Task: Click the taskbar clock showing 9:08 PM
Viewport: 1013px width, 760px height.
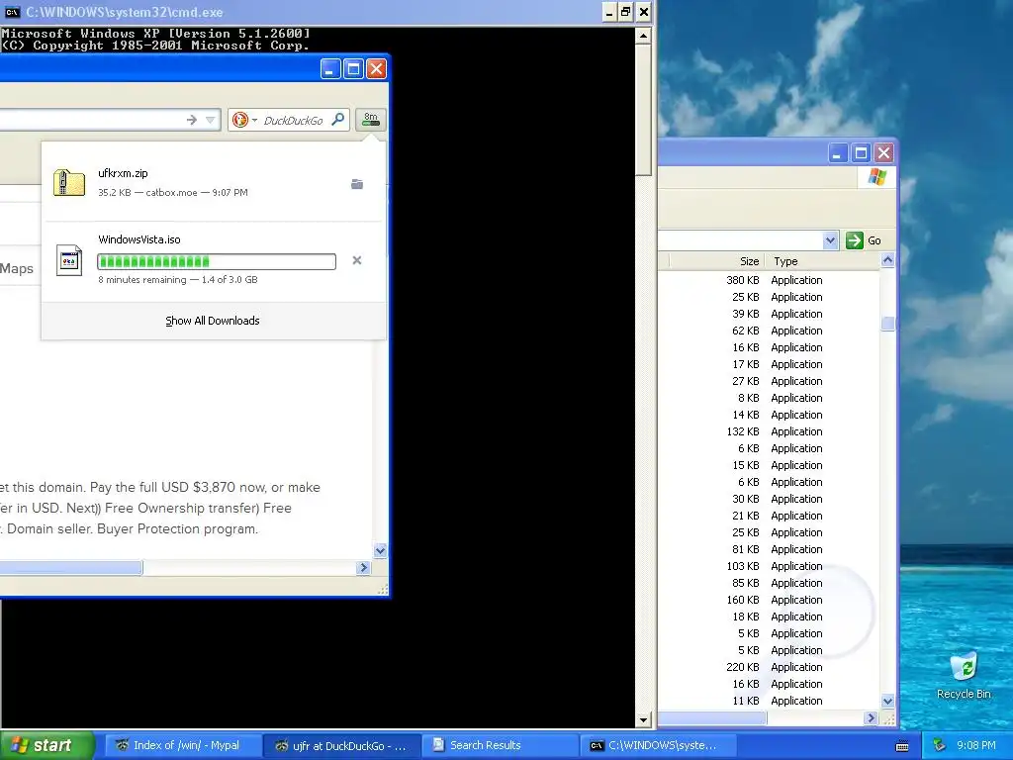Action: point(976,745)
